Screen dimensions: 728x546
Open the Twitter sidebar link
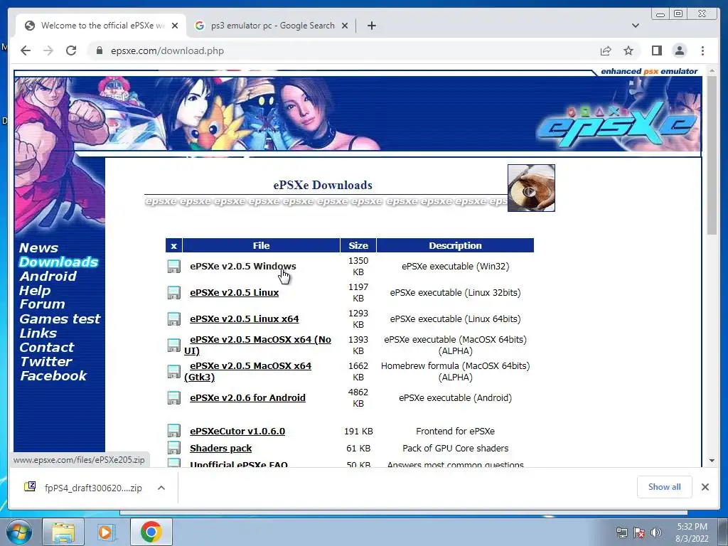46,362
